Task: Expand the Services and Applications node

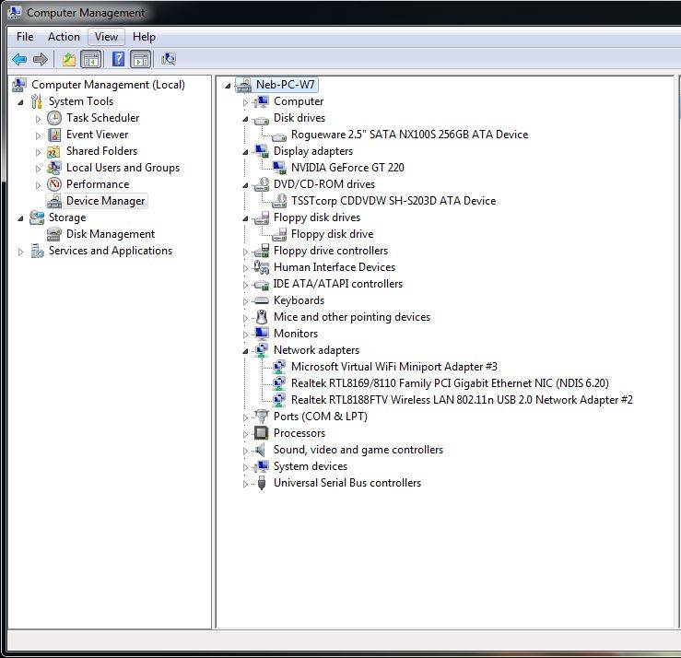Action: (20, 252)
